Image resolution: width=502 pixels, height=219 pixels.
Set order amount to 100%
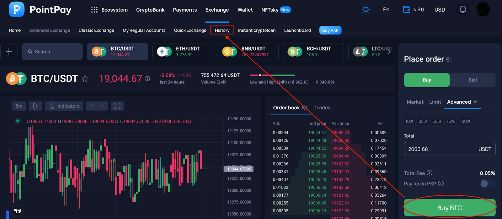click(x=465, y=121)
